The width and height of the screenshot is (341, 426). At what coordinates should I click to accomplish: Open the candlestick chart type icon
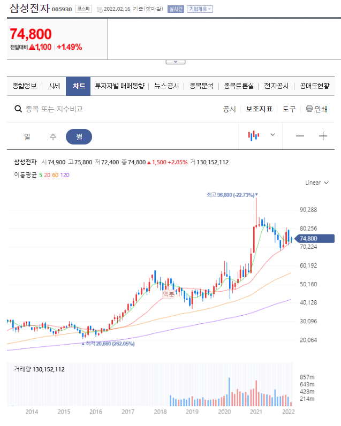254,135
